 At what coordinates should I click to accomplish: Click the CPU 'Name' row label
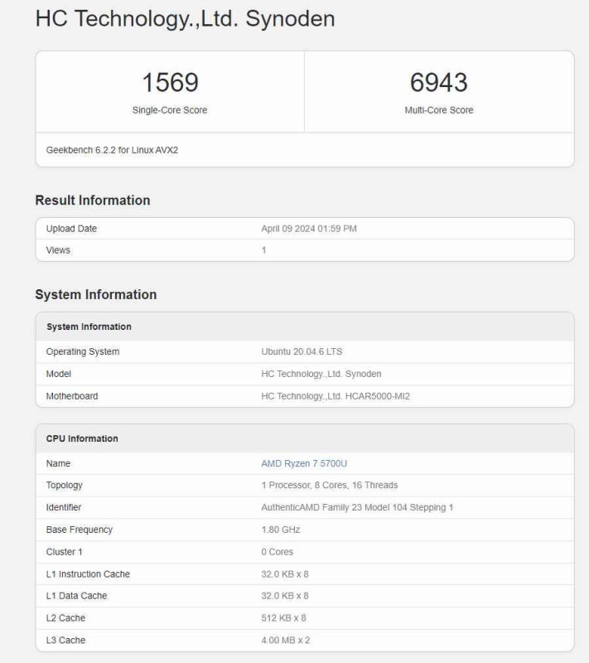coord(58,463)
